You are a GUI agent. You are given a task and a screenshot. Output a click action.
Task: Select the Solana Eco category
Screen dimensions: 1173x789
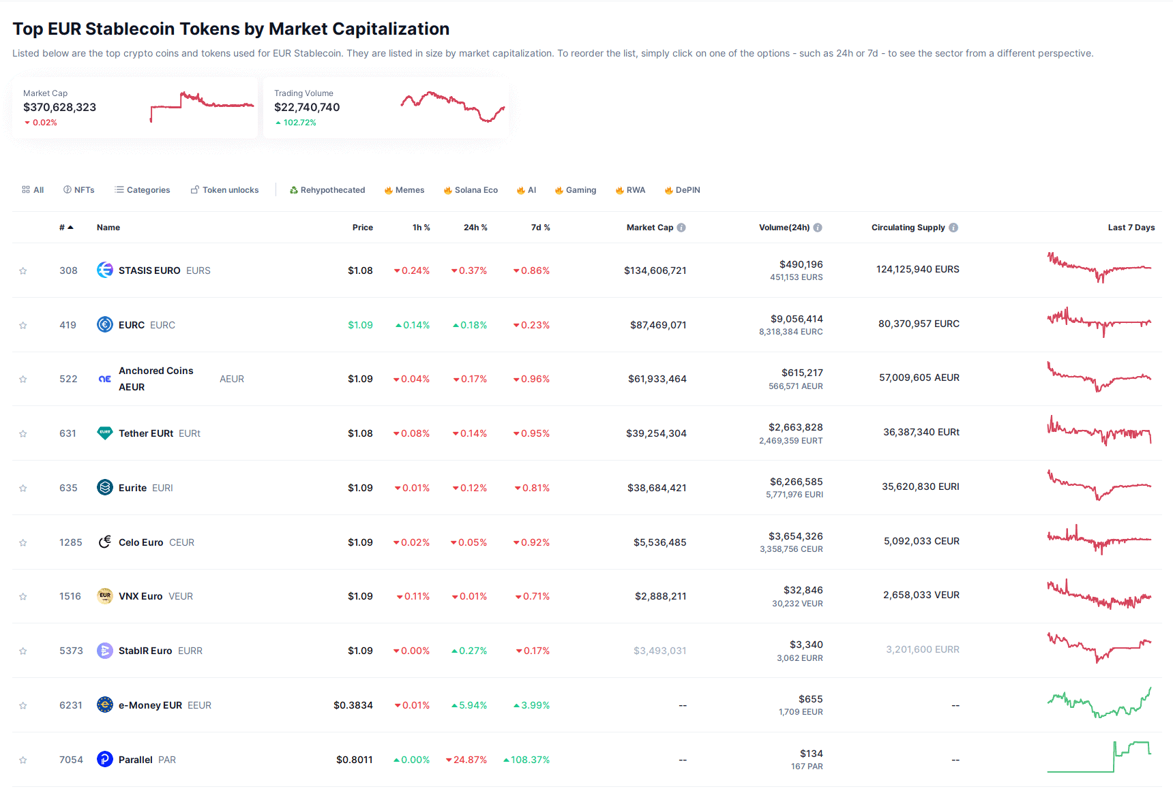point(471,190)
